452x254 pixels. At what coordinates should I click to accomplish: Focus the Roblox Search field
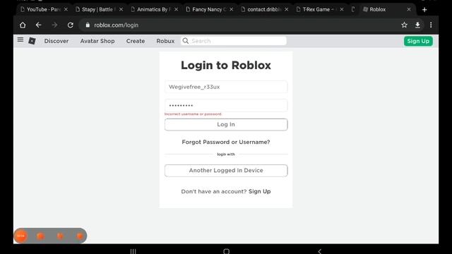click(x=234, y=41)
